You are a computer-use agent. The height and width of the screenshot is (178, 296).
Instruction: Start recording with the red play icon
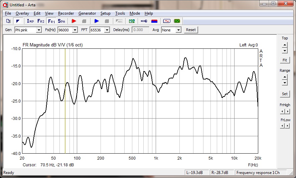click(x=74, y=21)
